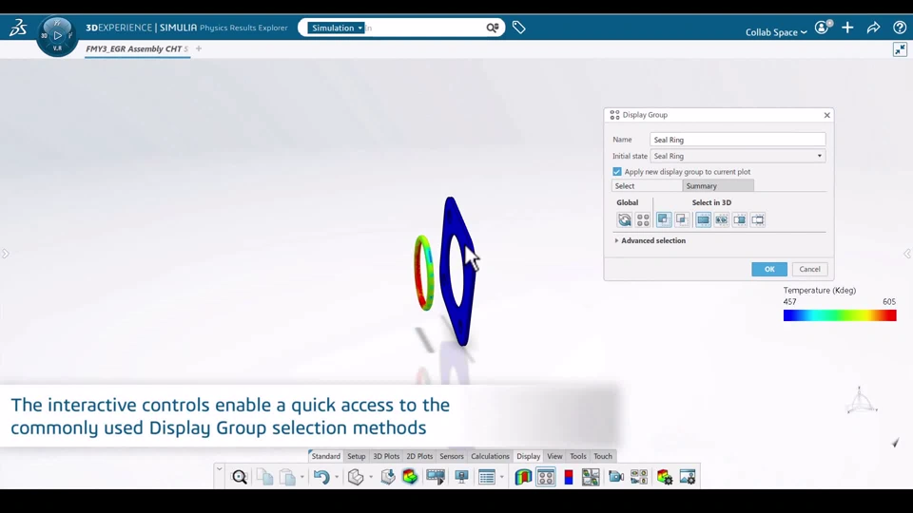The image size is (913, 513).
Task: Click the Display Group toolbar icon
Action: [x=546, y=477]
